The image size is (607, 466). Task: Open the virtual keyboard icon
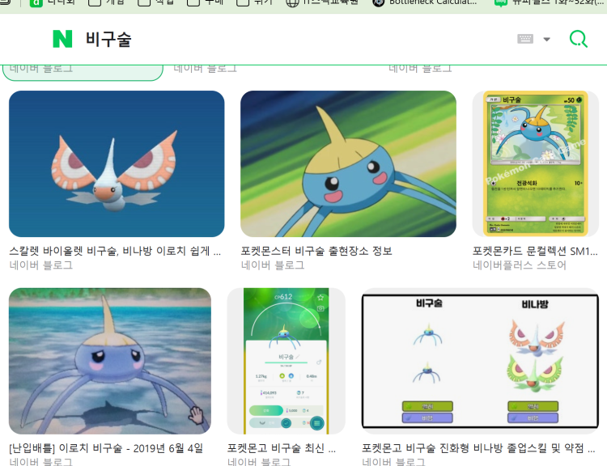tap(525, 39)
